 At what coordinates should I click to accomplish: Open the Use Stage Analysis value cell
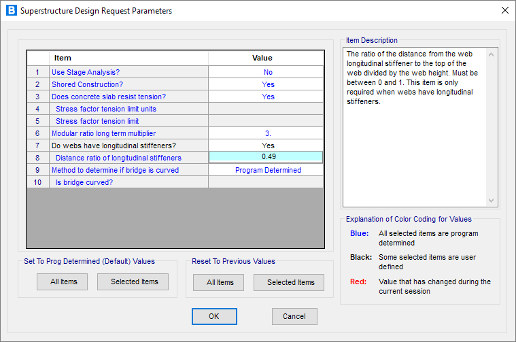tap(267, 72)
